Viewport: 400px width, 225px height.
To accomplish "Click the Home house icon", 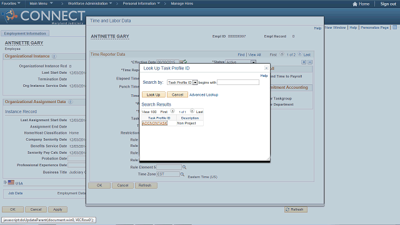I will point(355,4).
